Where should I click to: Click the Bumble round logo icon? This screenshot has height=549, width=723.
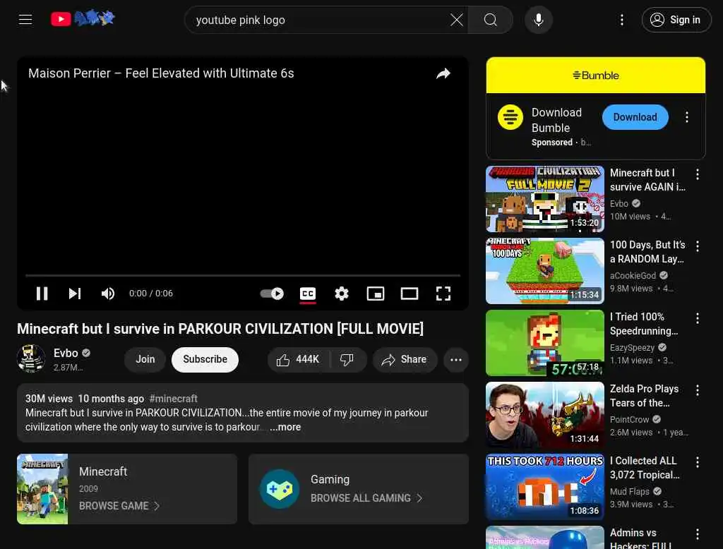tap(510, 117)
